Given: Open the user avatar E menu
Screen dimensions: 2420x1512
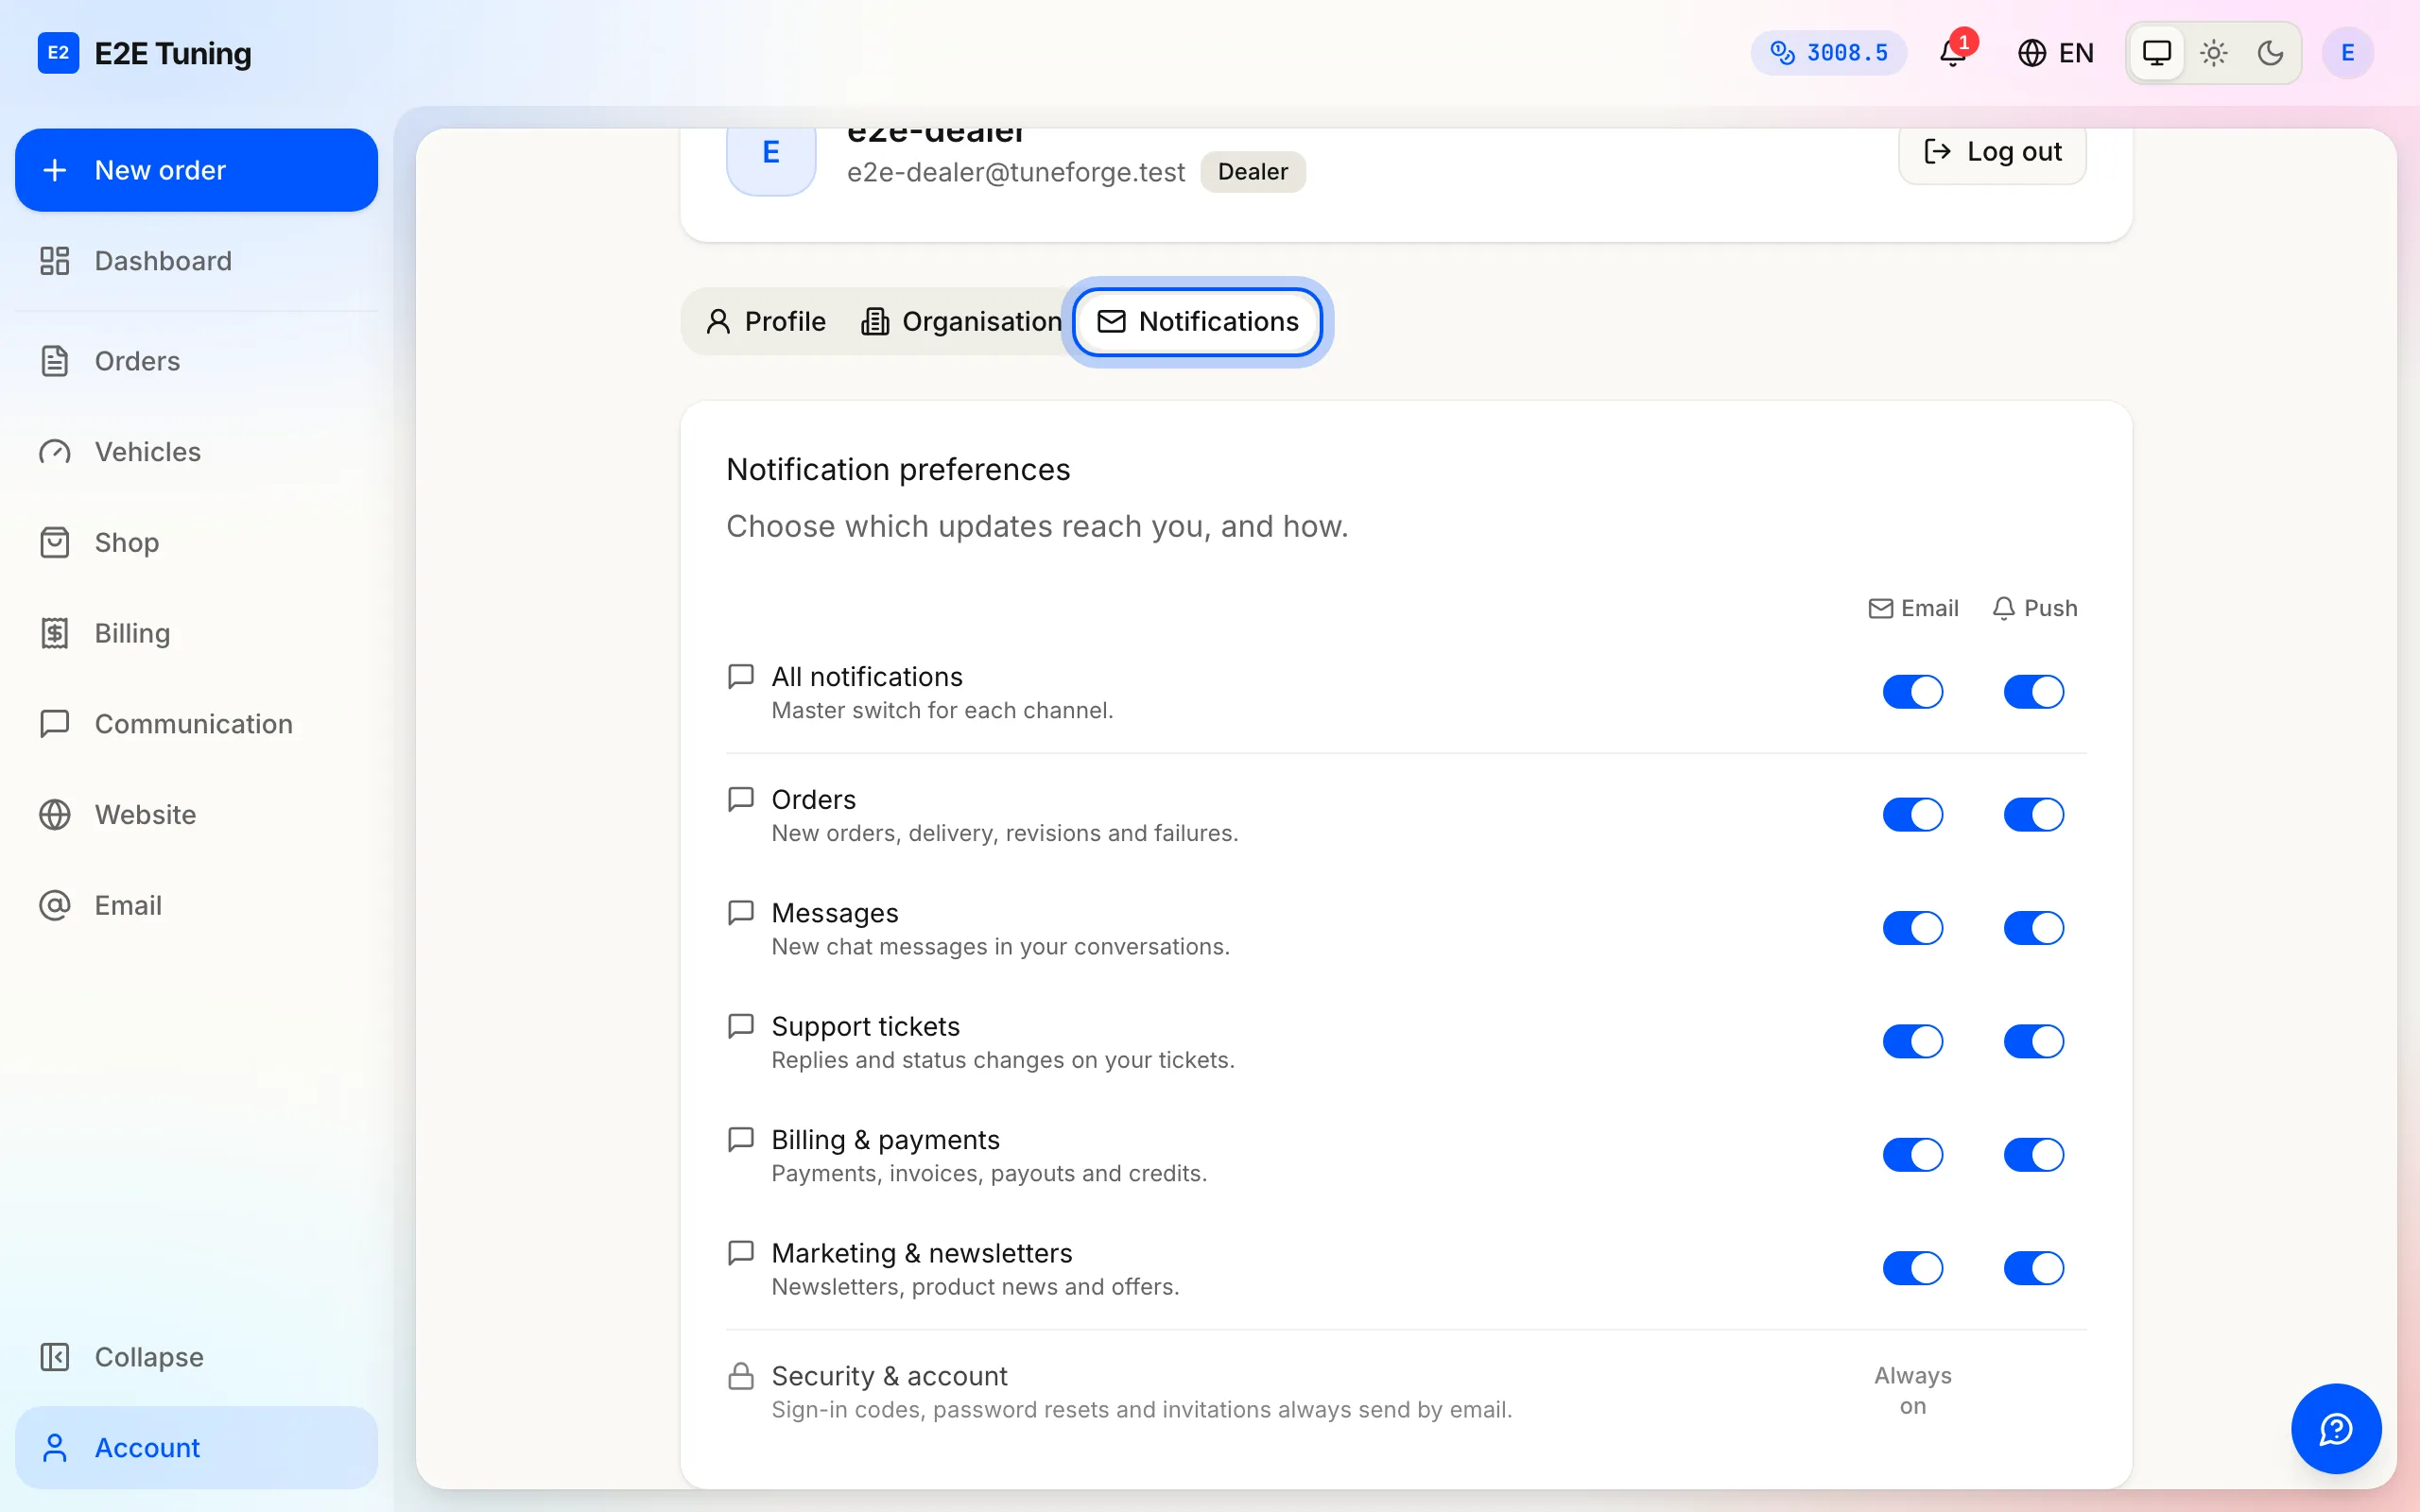Looking at the screenshot, I should (x=2348, y=52).
